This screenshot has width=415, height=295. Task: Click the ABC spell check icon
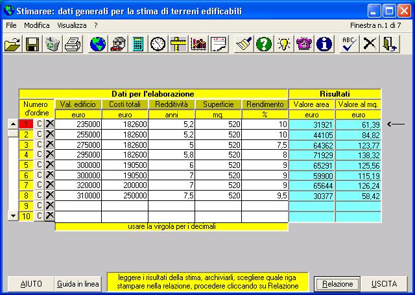coord(350,44)
